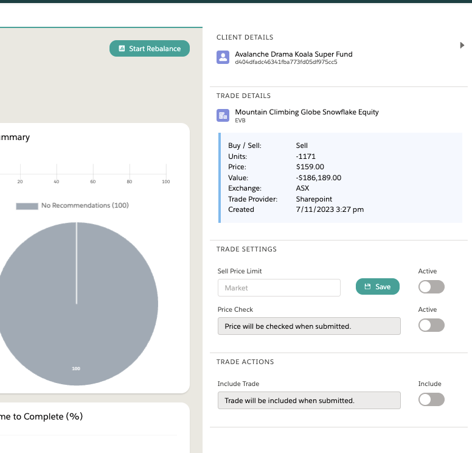The image size is (472, 453).
Task: Click the Trade Settings section header
Action: [246, 249]
